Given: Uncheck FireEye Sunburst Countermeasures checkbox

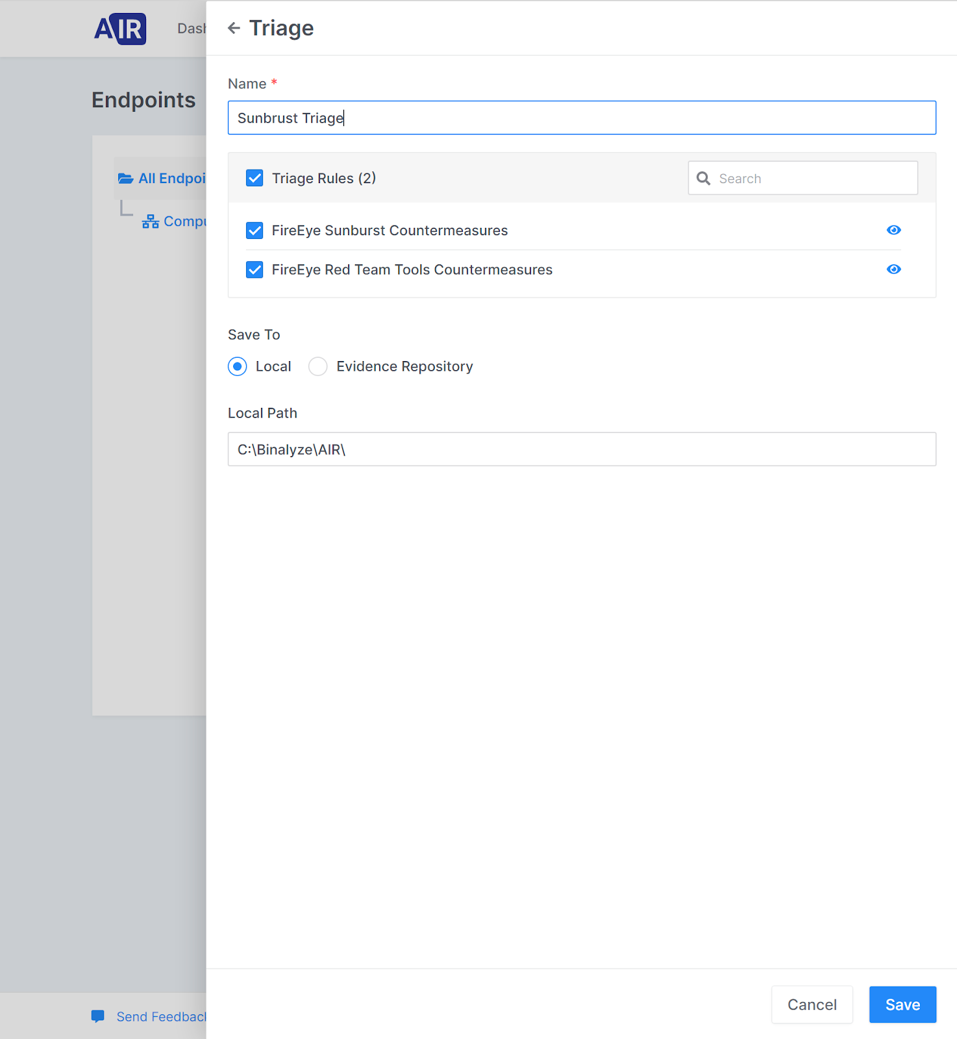Looking at the screenshot, I should [255, 231].
